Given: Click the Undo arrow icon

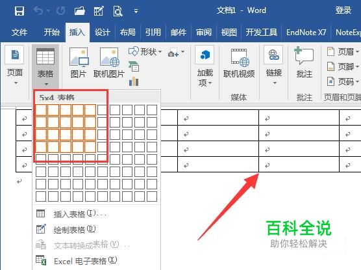Looking at the screenshot, I should click(x=38, y=11).
